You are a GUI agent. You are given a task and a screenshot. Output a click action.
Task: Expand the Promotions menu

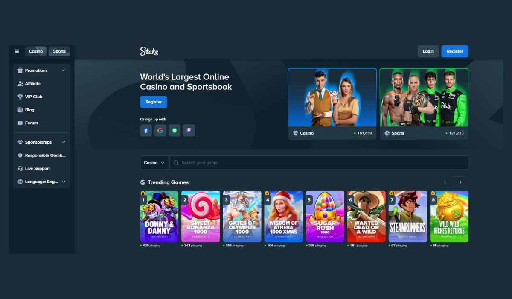click(41, 70)
